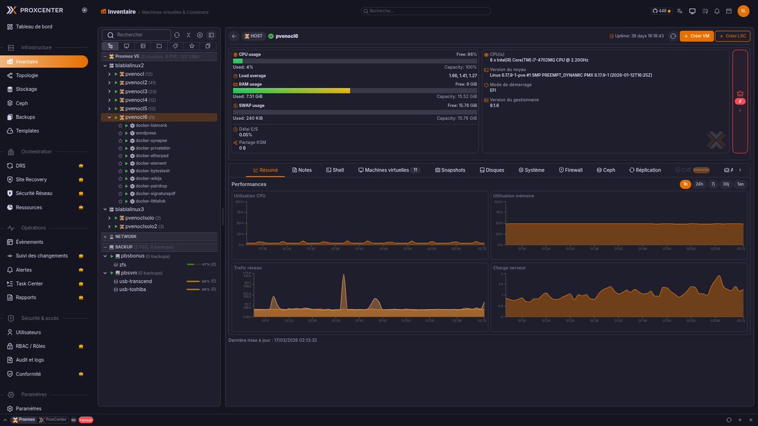Set performance range to 1an
Viewport: 758px width, 426px height.
click(x=740, y=184)
